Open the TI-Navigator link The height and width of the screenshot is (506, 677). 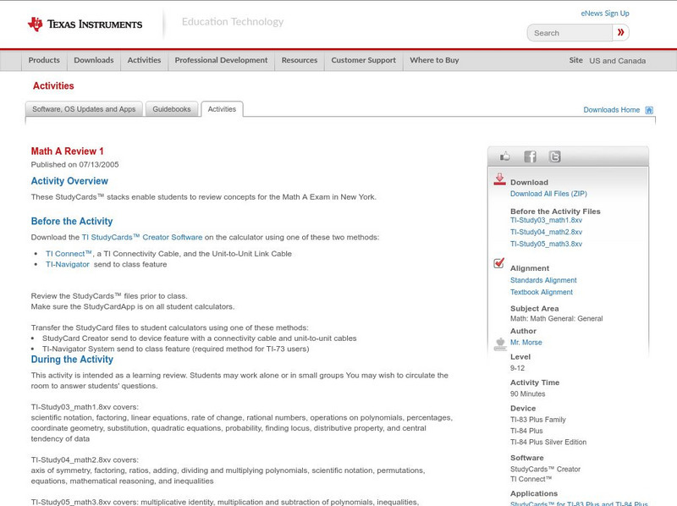pyautogui.click(x=68, y=264)
